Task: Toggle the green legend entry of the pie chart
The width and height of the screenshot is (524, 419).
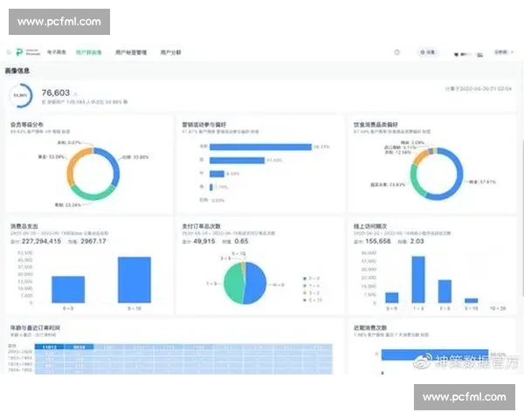Action: point(311,285)
